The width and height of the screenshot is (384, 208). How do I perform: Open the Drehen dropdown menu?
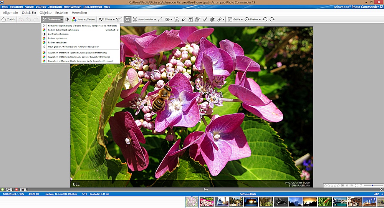(260, 19)
